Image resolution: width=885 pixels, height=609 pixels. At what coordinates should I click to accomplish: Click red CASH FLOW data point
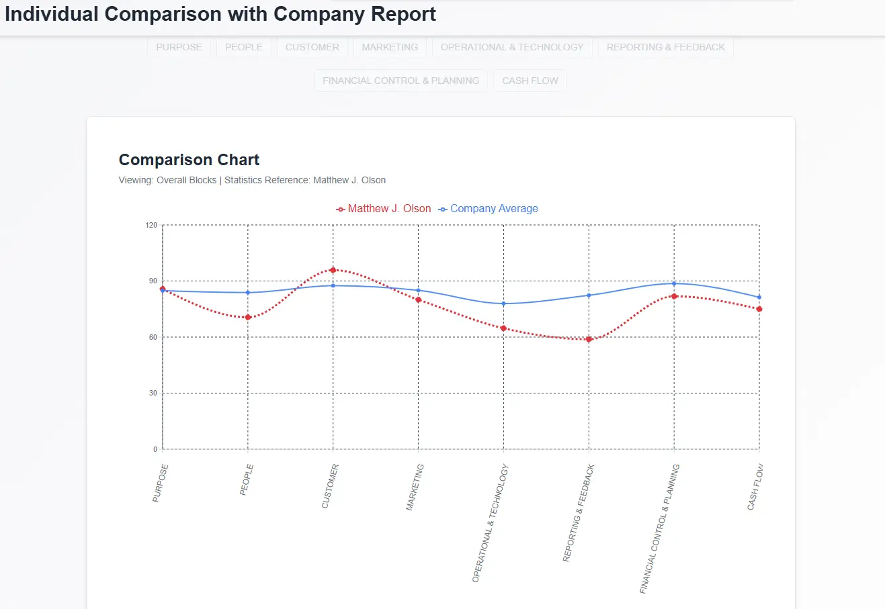(x=759, y=309)
